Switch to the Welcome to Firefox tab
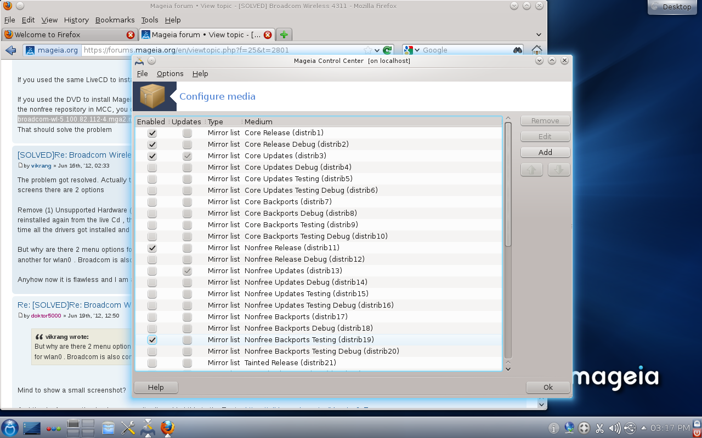Image resolution: width=702 pixels, height=438 pixels. click(x=70, y=34)
